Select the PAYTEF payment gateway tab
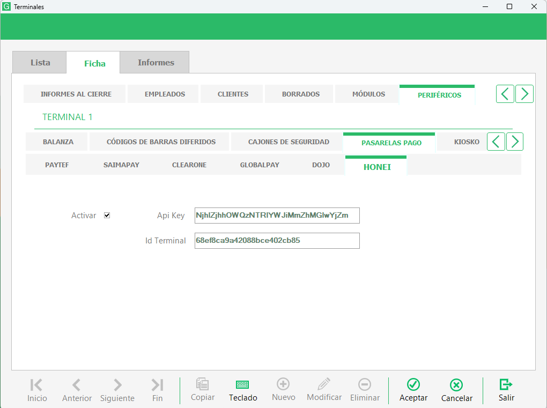This screenshot has height=408, width=547. click(57, 165)
